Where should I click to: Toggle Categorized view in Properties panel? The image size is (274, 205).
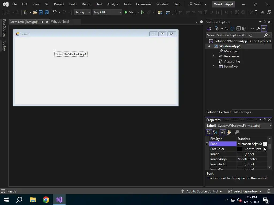point(209,132)
